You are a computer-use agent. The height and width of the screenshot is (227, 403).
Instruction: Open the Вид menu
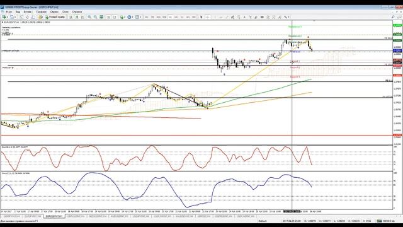[18, 12]
